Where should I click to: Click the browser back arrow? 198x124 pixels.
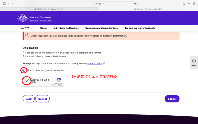[x=13, y=4]
